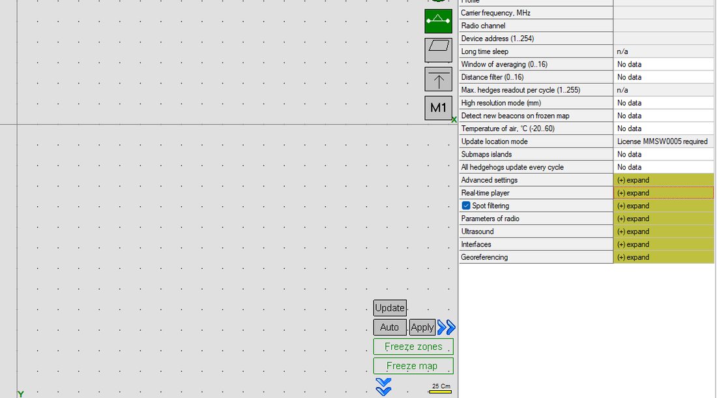
Task: Expand the Ultrasound section
Action: (663, 232)
